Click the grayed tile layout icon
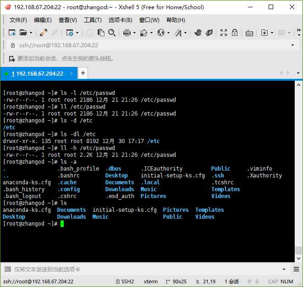Screen dimensions: 303x287 click(281, 33)
